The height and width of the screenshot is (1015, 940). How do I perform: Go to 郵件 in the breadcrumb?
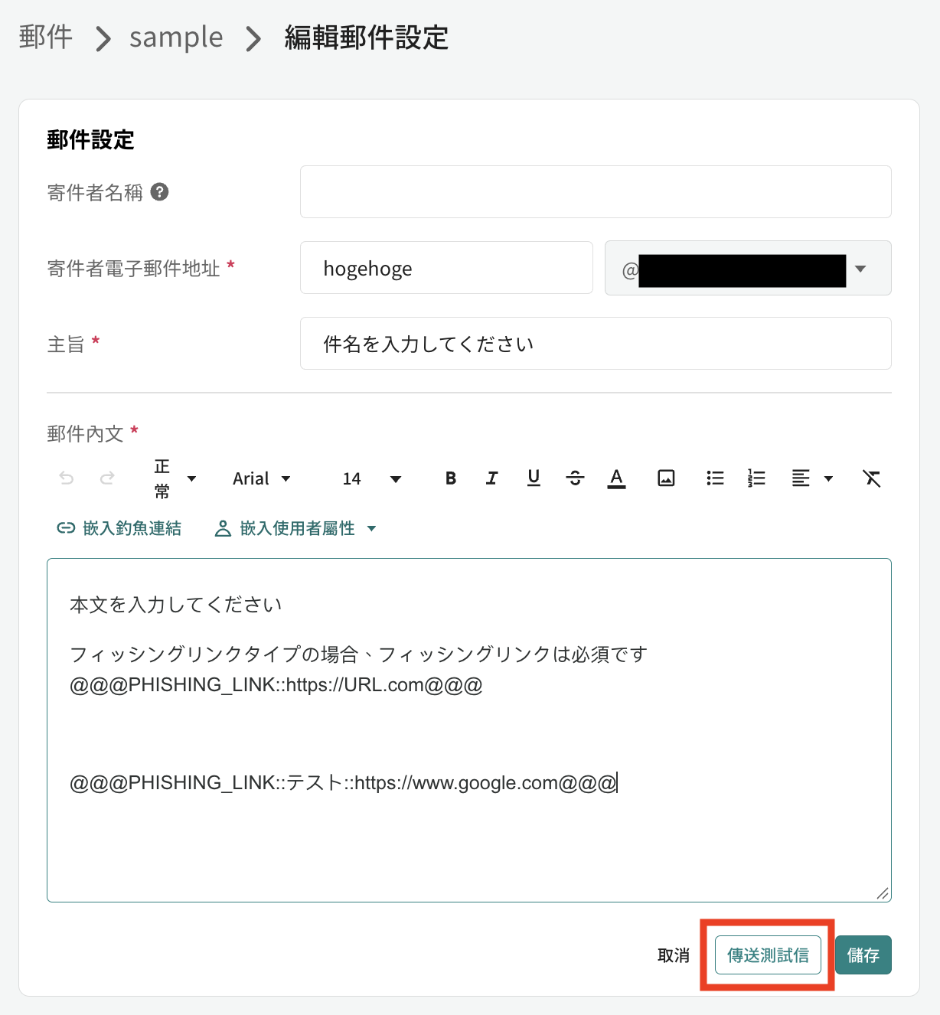tap(46, 37)
